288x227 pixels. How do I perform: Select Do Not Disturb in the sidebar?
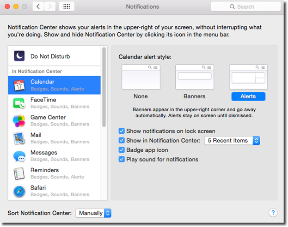(55, 56)
